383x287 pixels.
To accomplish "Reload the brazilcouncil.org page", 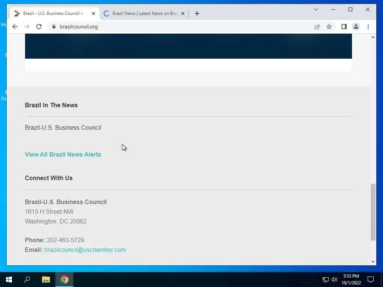I will click(x=39, y=27).
